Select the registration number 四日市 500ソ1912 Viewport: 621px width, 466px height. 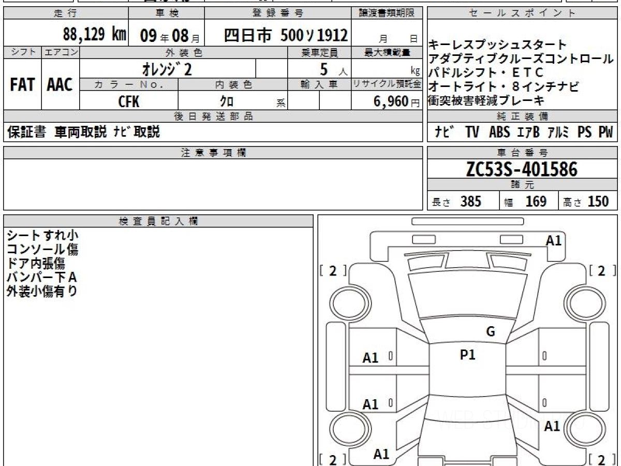tap(285, 35)
